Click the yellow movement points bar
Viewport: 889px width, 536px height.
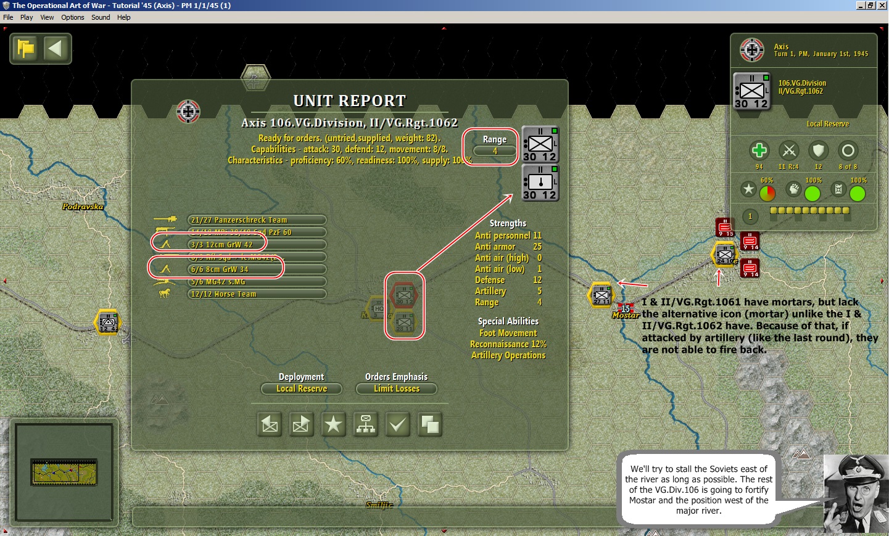(x=810, y=210)
